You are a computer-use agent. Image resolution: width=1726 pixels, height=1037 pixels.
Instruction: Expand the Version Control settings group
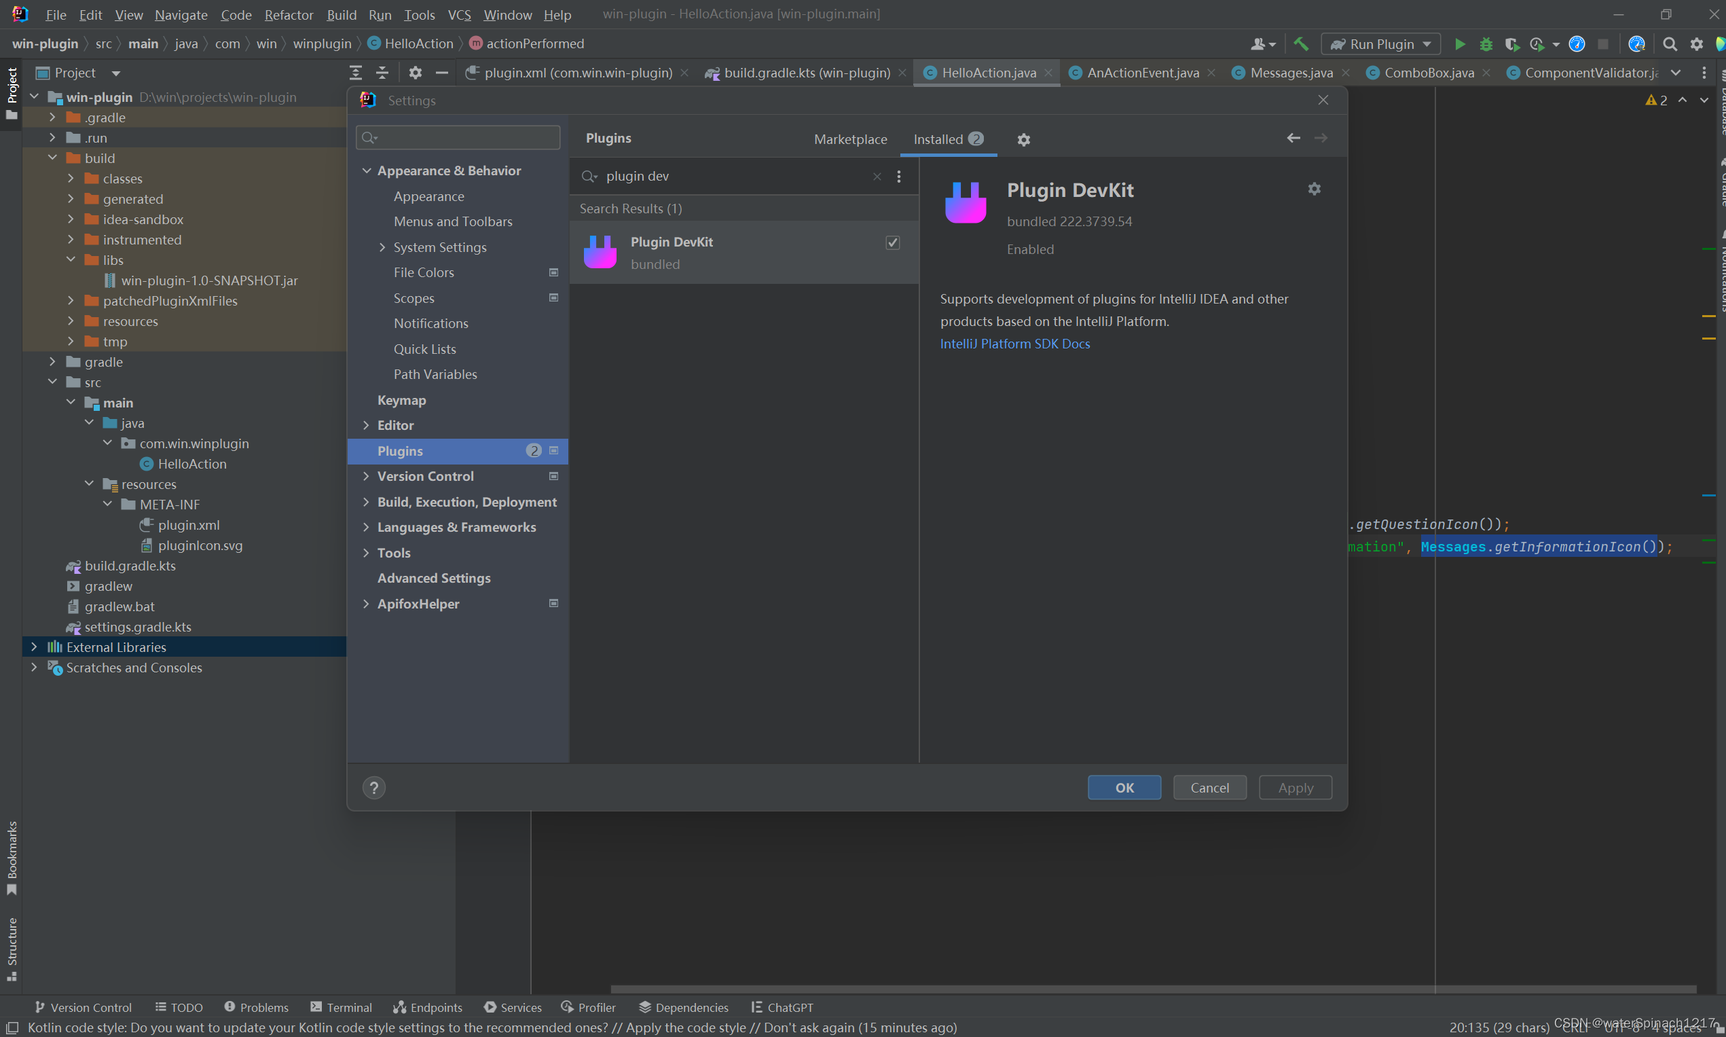pos(367,477)
